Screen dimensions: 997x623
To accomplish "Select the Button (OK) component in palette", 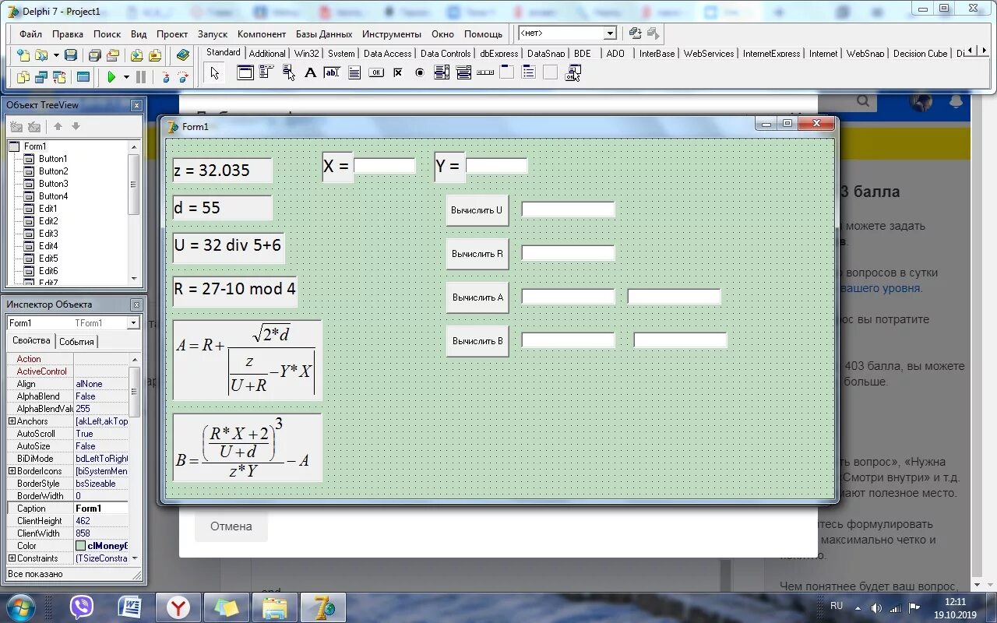I will tap(376, 72).
